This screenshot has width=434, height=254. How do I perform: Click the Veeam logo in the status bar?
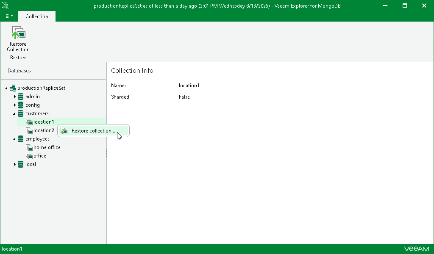point(417,249)
